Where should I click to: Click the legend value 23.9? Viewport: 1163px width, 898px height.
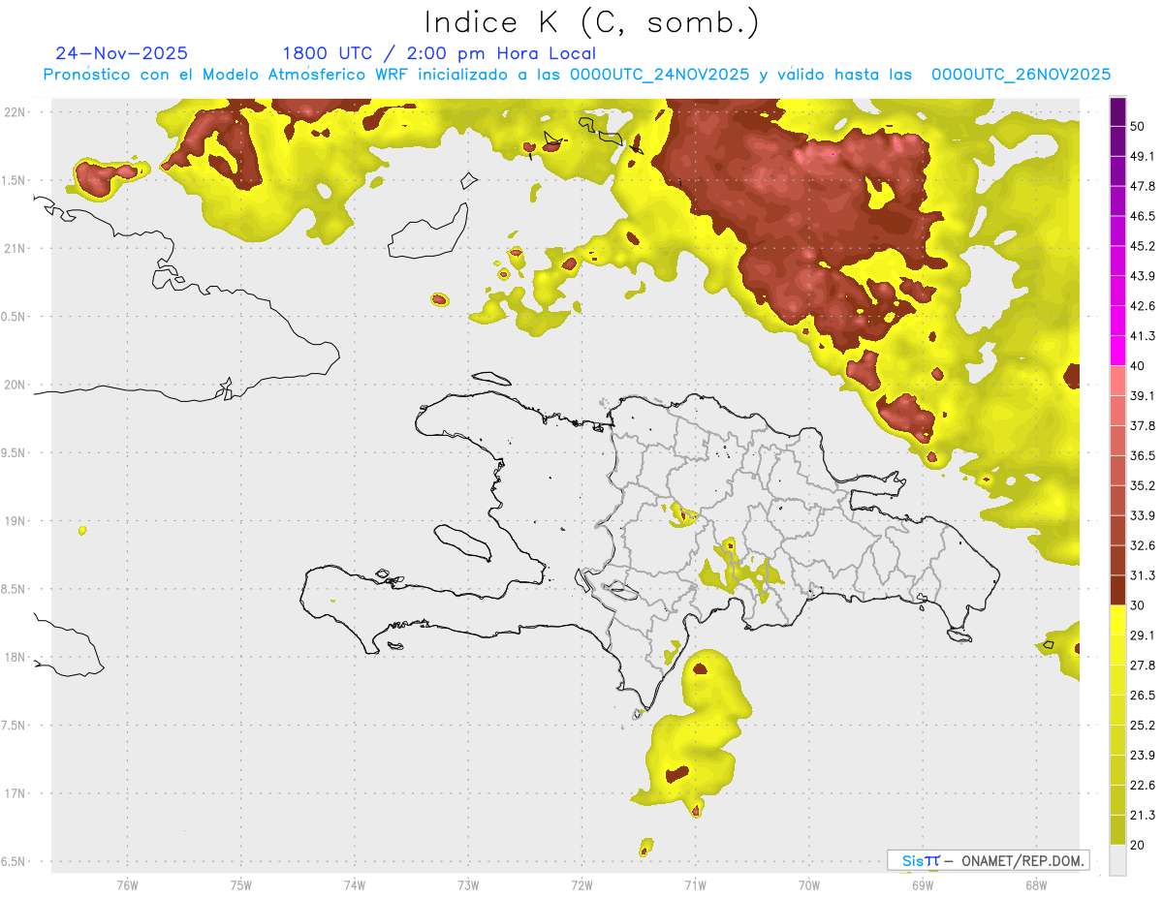pyautogui.click(x=1144, y=755)
